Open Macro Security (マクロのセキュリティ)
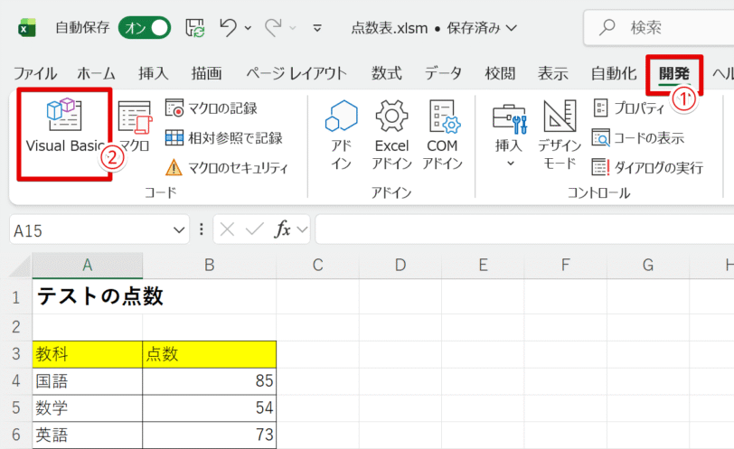Screen dimensions: 734x449 [227, 167]
